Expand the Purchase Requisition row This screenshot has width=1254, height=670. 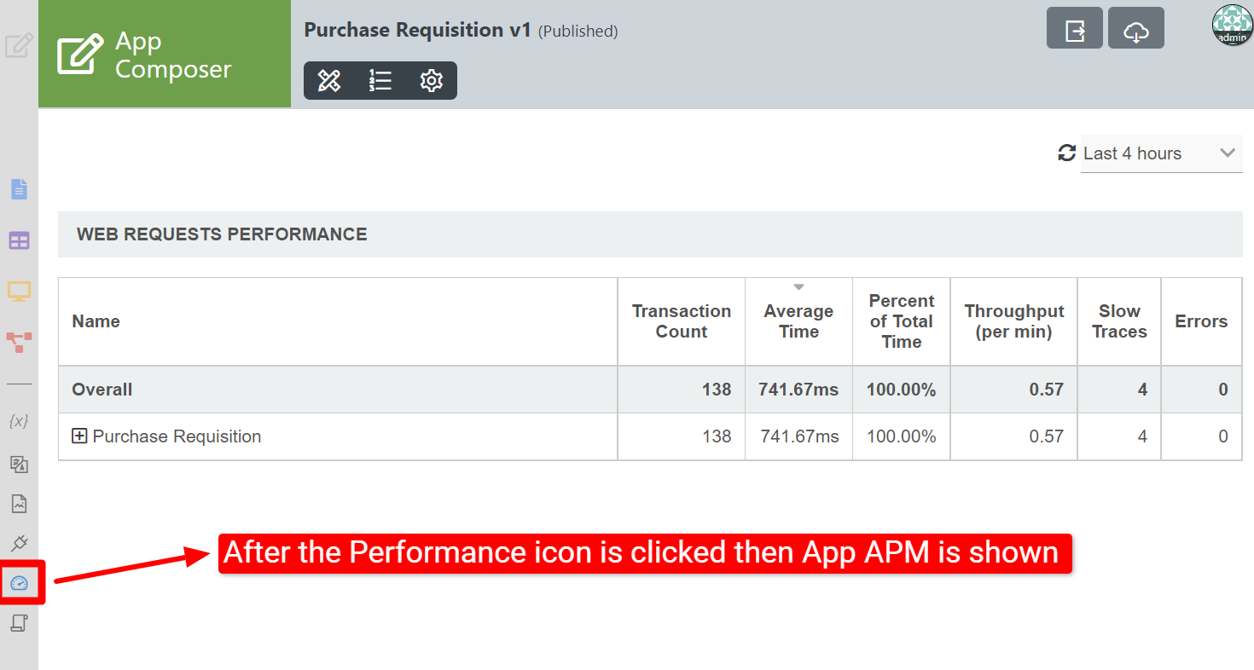point(79,436)
